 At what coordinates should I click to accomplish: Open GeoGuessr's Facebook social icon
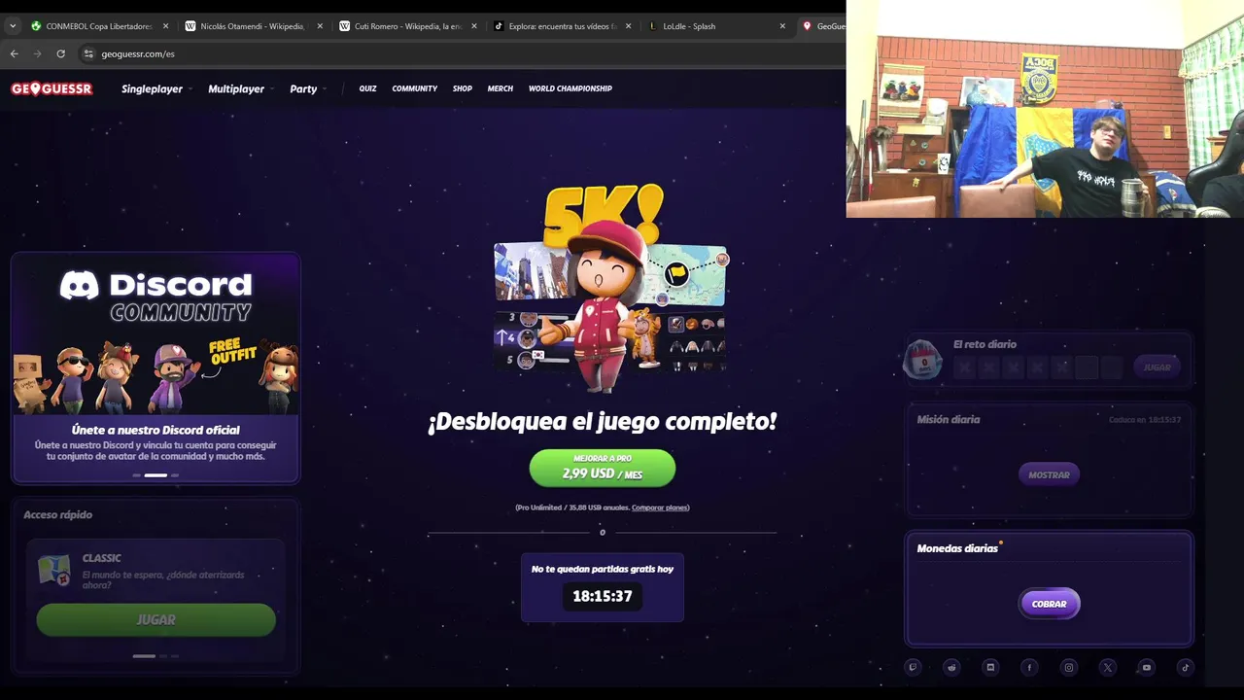1029,667
